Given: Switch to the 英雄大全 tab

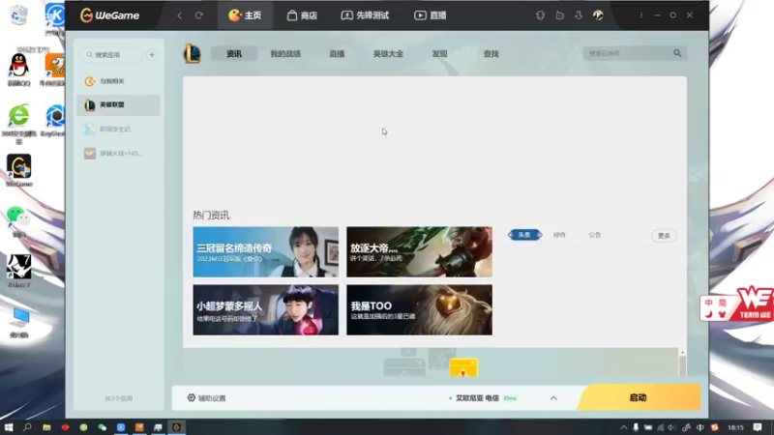Looking at the screenshot, I should point(388,54).
